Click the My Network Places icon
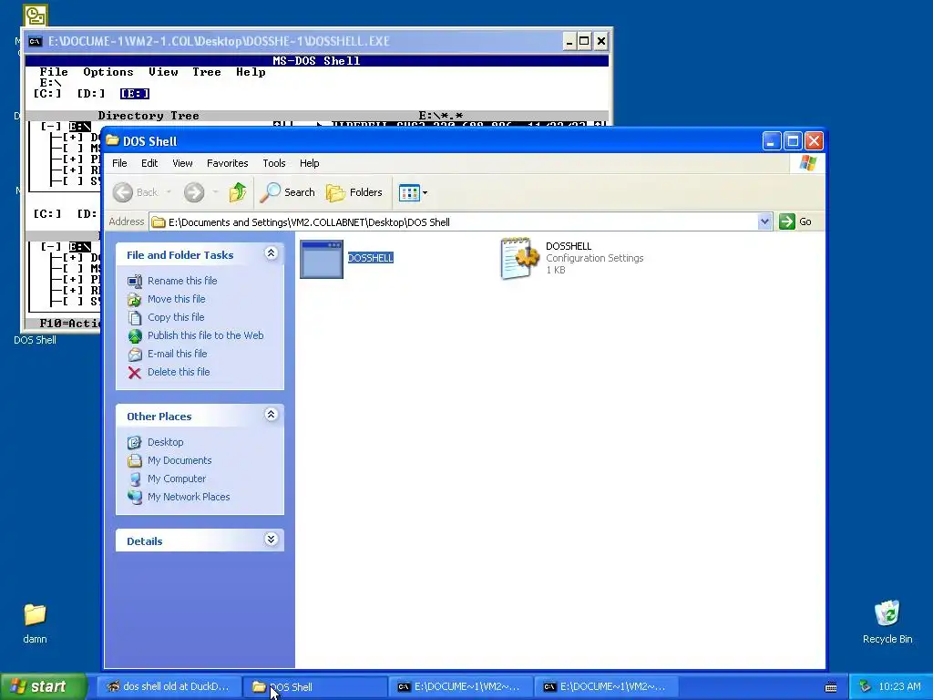Image resolution: width=933 pixels, height=700 pixels. coord(135,497)
